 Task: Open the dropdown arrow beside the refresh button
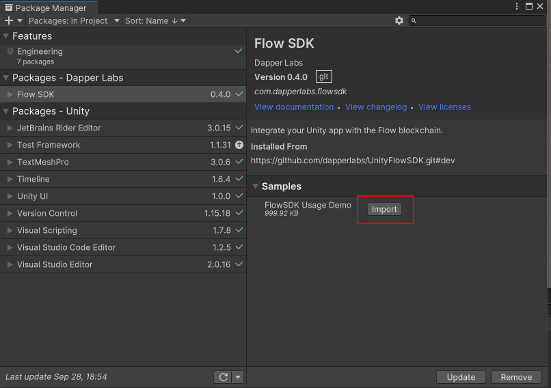point(237,377)
